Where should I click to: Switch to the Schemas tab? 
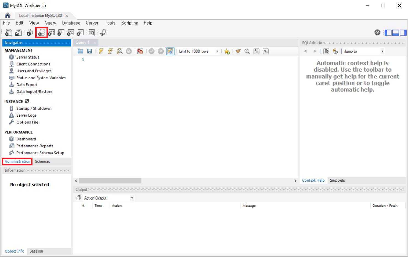(x=42, y=162)
